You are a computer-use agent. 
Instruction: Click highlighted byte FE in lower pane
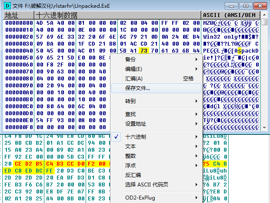(50, 171)
